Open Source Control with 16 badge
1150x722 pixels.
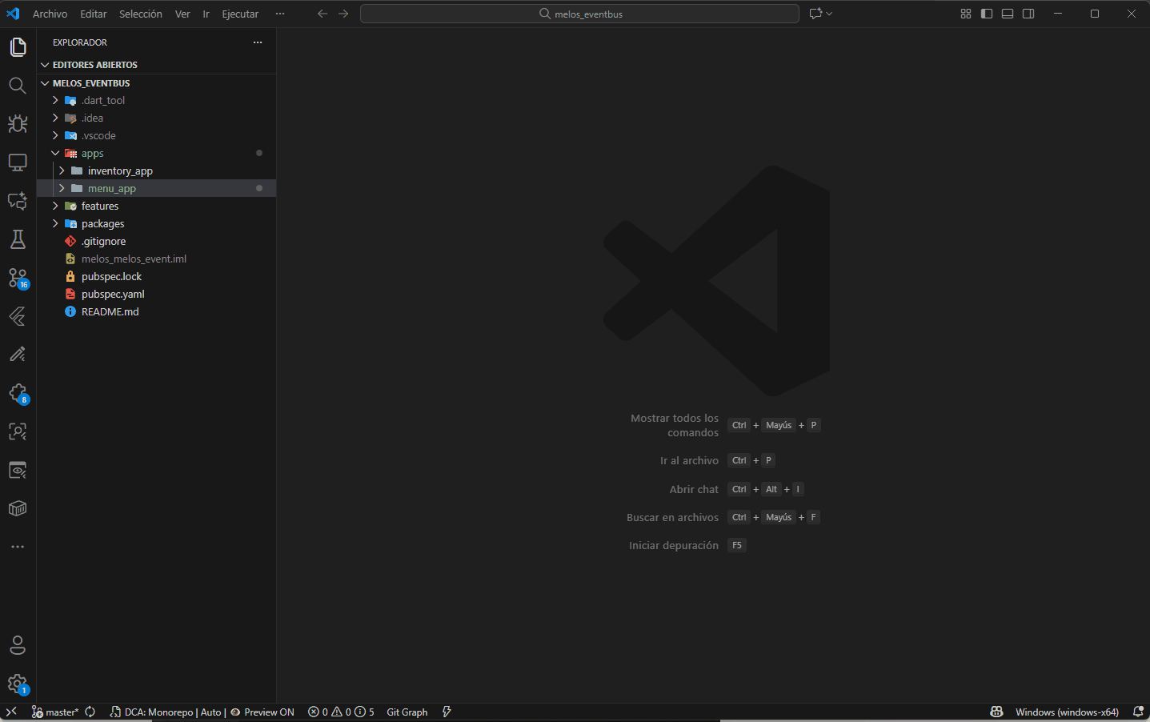(18, 278)
